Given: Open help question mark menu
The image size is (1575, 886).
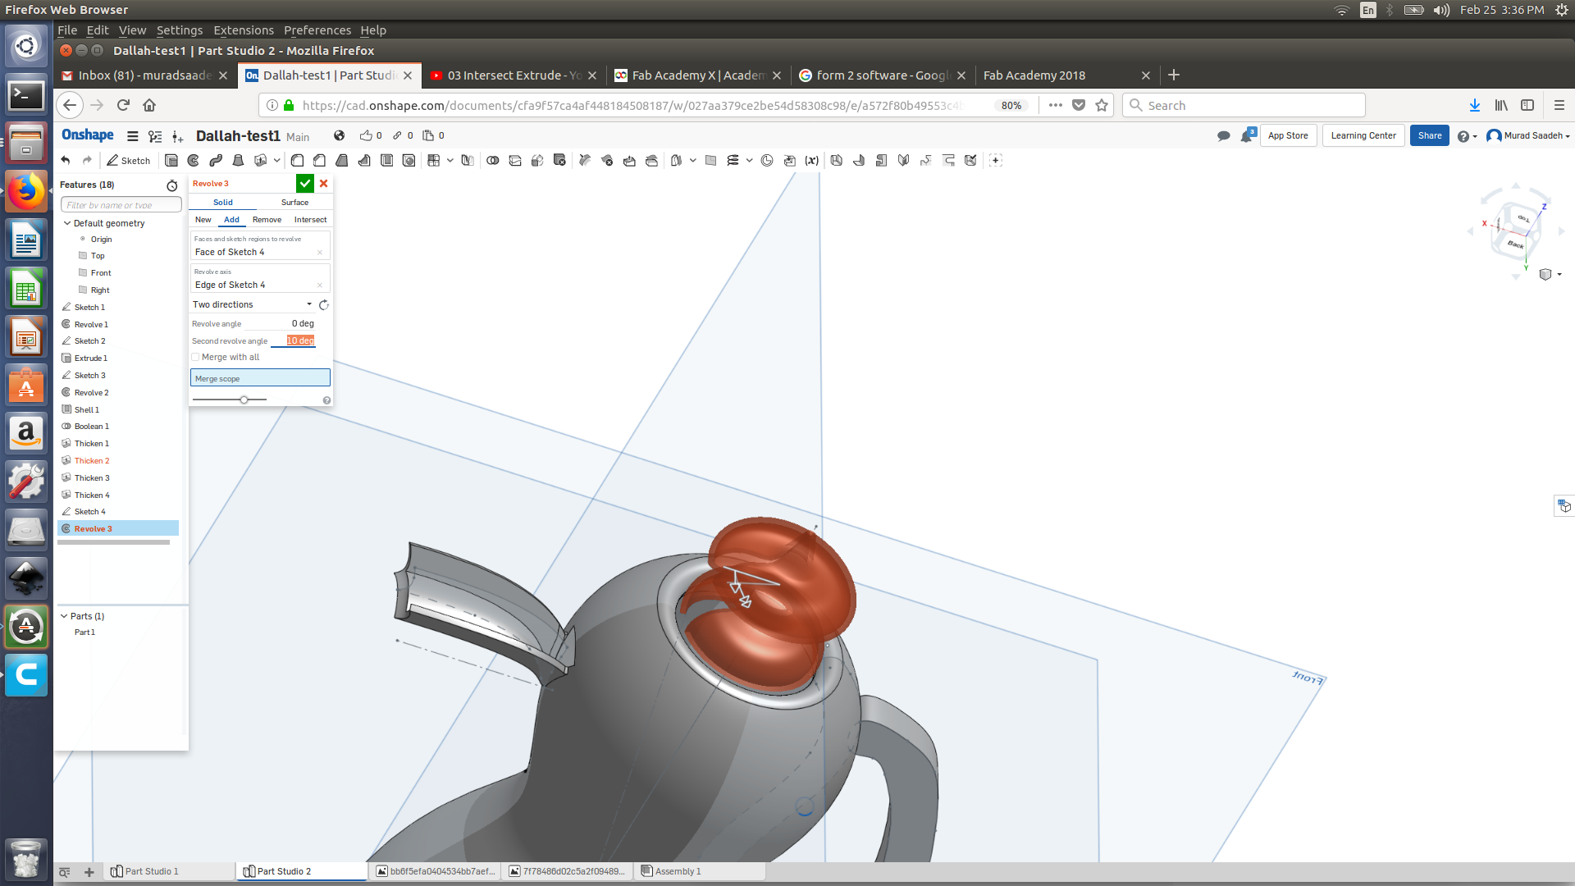Looking at the screenshot, I should (1467, 136).
